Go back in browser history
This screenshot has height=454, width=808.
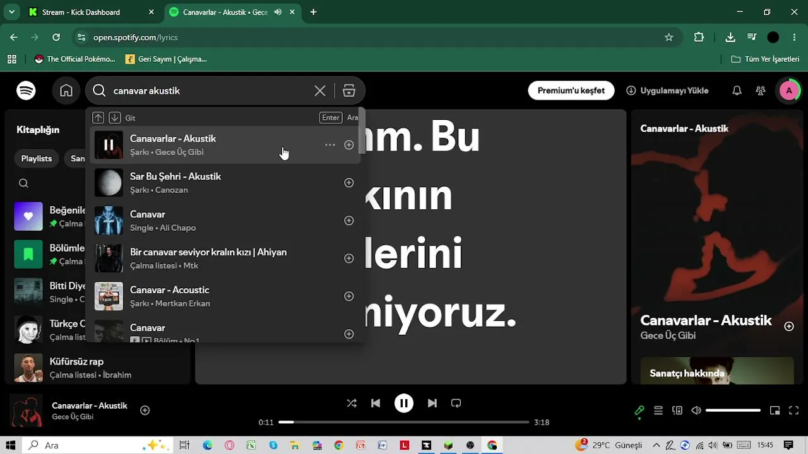(14, 37)
